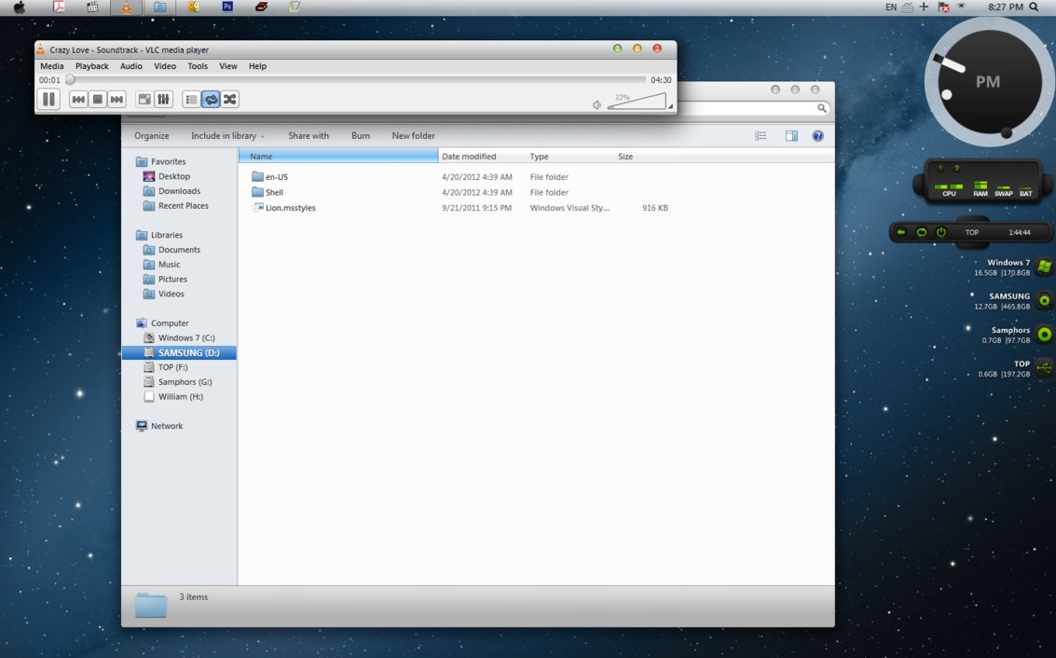The width and height of the screenshot is (1056, 658).
Task: Open VLC extended settings equalizer icon
Action: (x=163, y=99)
